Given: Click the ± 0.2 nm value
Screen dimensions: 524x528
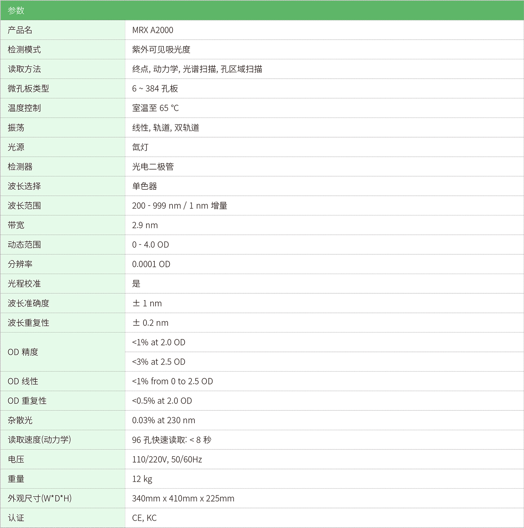Looking at the screenshot, I should pos(151,323).
